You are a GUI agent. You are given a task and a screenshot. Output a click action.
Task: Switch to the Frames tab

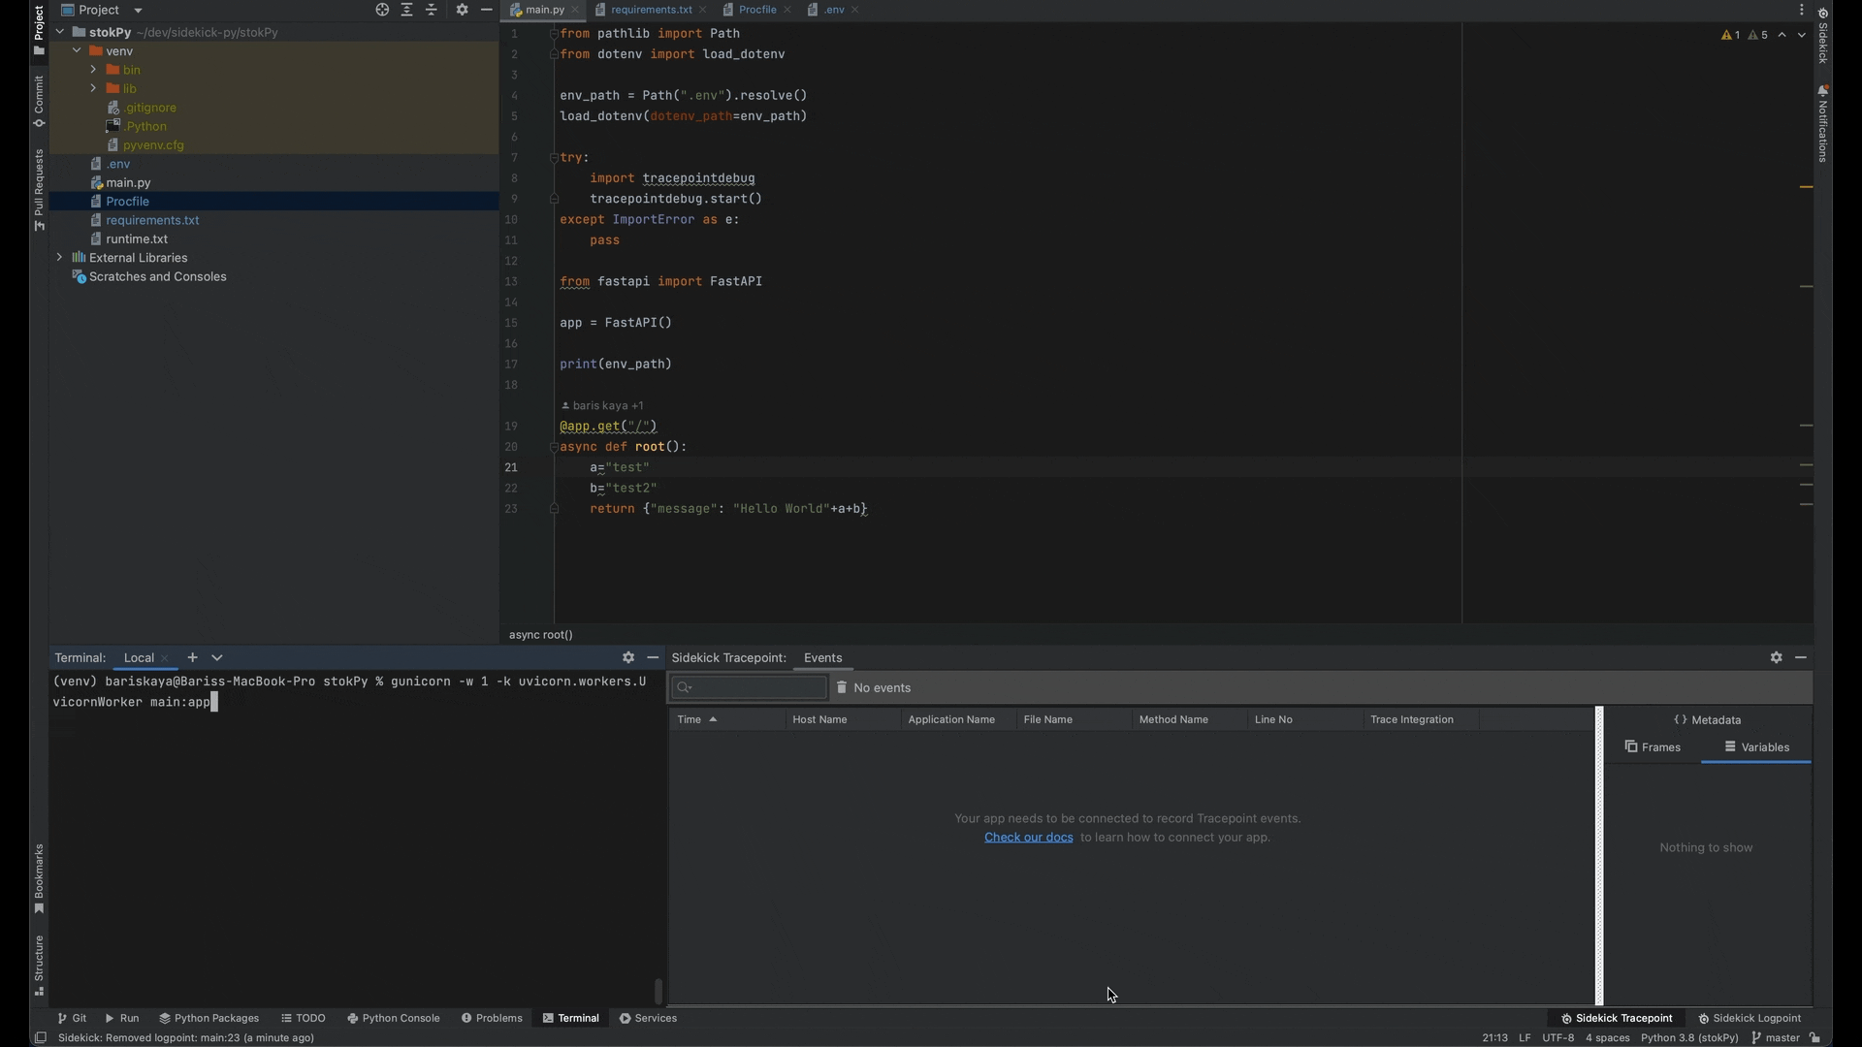pos(1653,747)
